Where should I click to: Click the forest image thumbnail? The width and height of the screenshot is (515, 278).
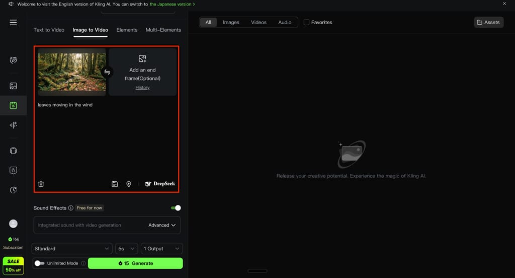pos(71,72)
